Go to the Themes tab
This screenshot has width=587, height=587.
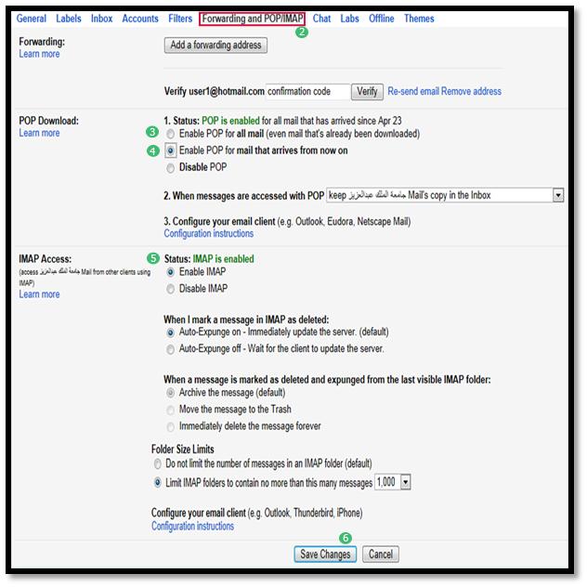pyautogui.click(x=419, y=19)
